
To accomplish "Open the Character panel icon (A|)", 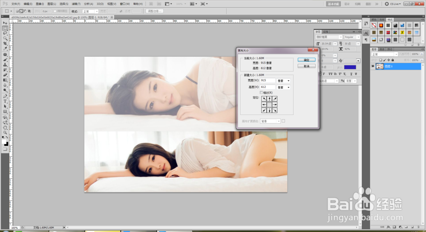I will pyautogui.click(x=366, y=33).
